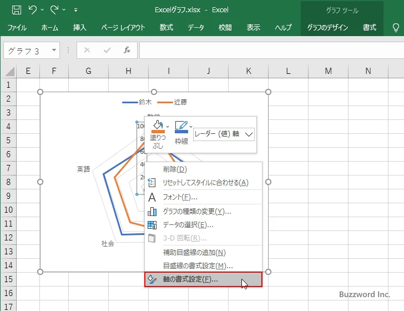
Task: Switch to the 数式 tab
Action: 166,28
